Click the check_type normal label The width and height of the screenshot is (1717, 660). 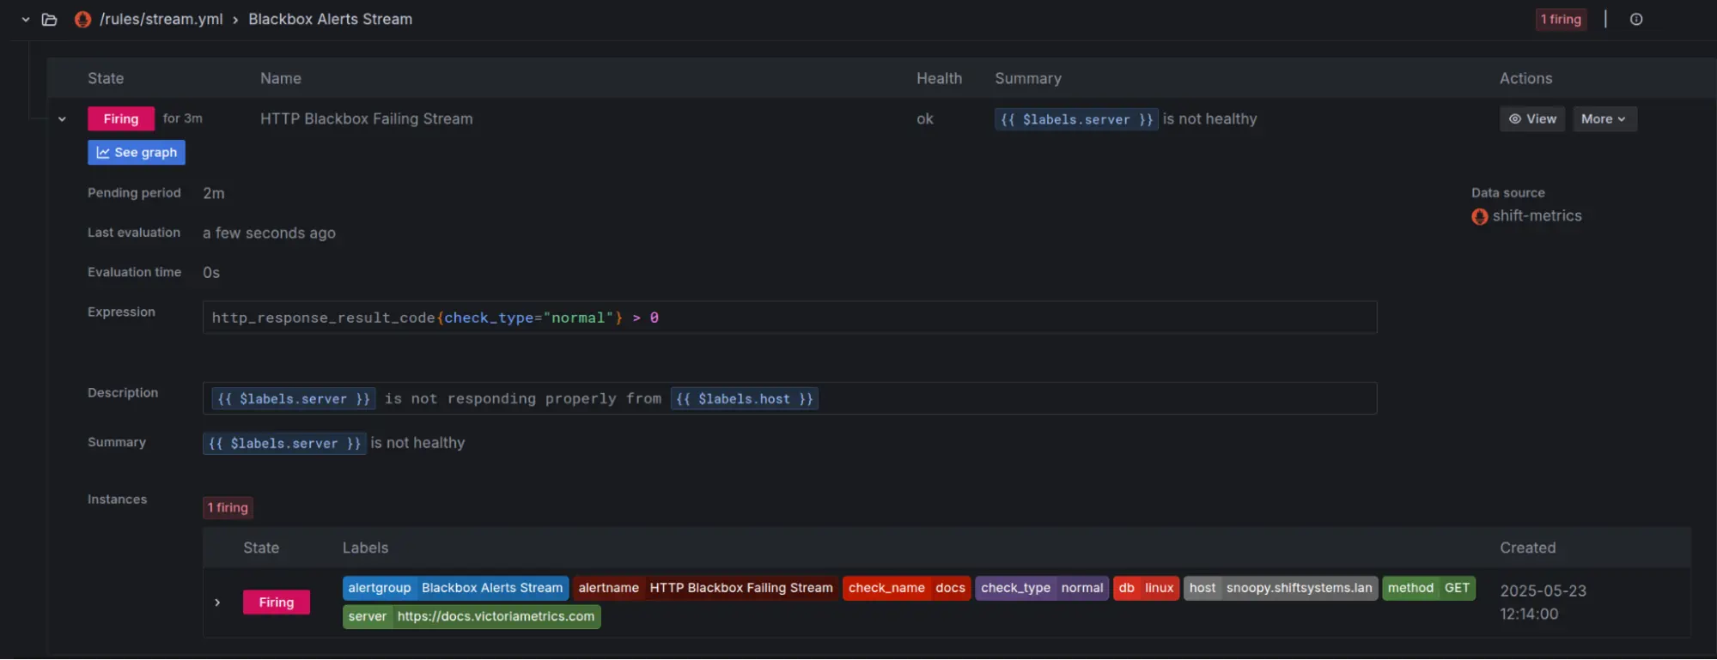(x=1042, y=588)
